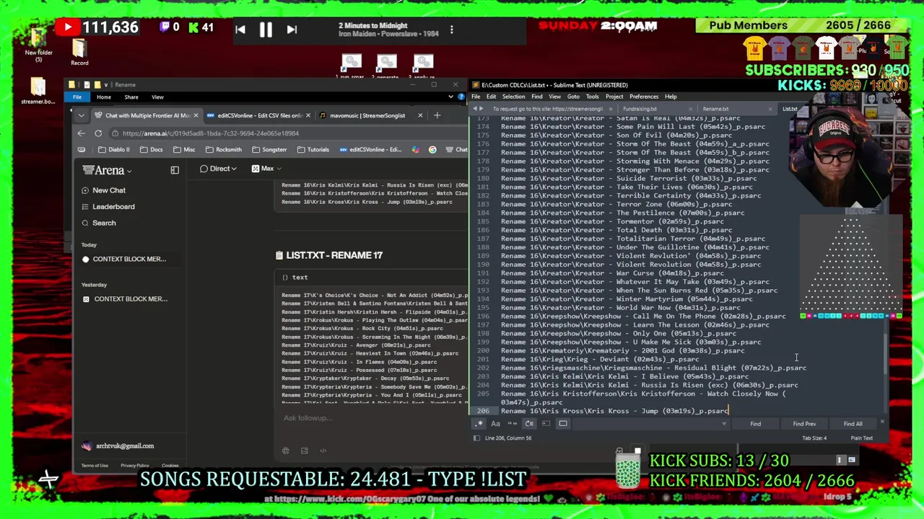Open archtvuk@gmail.com account menu
This screenshot has width=924, height=519.
[118, 446]
